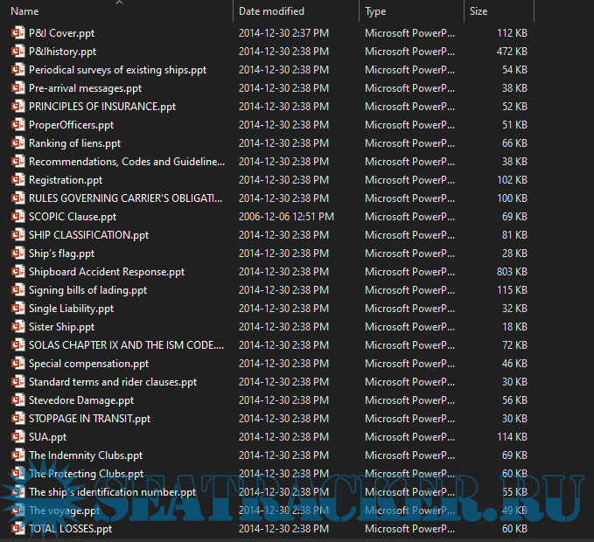Image resolution: width=594 pixels, height=542 pixels.
Task: Click the icon beside Ranking of liens.ppt
Action: [x=17, y=143]
